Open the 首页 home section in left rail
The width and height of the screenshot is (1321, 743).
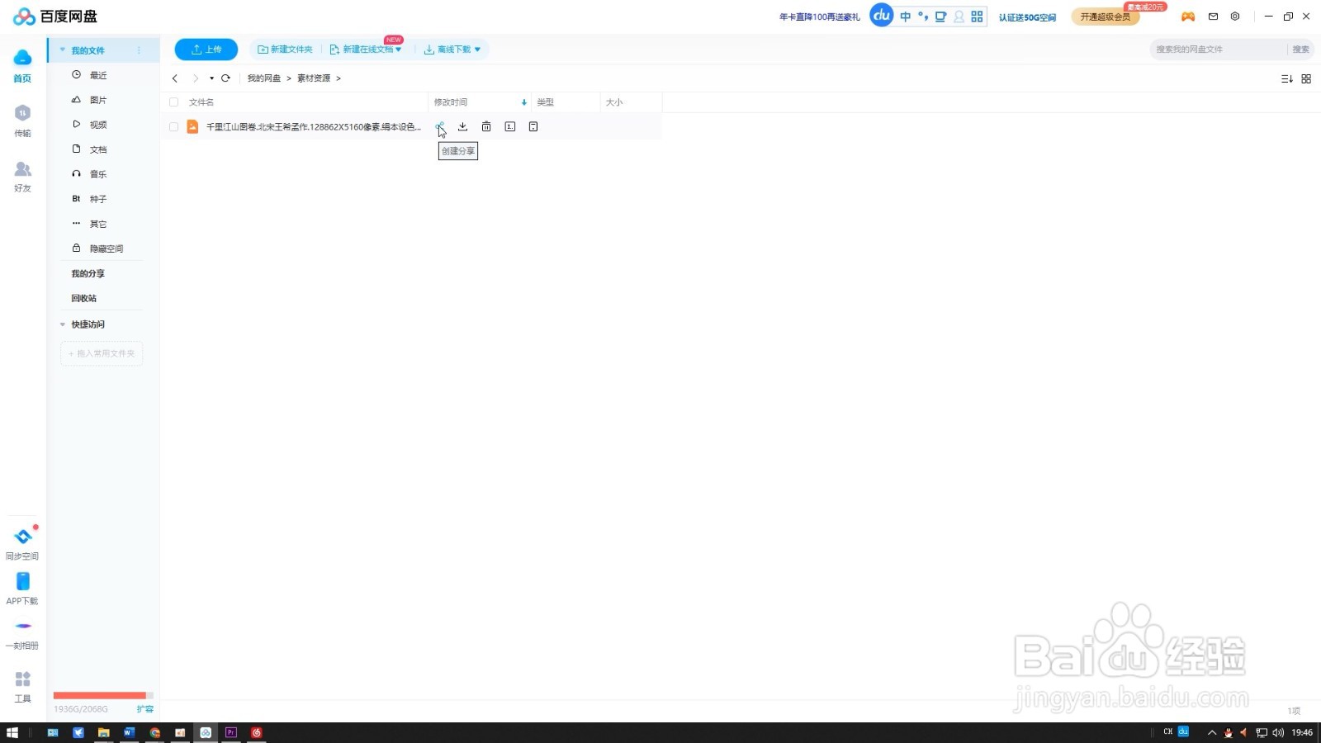click(x=22, y=66)
